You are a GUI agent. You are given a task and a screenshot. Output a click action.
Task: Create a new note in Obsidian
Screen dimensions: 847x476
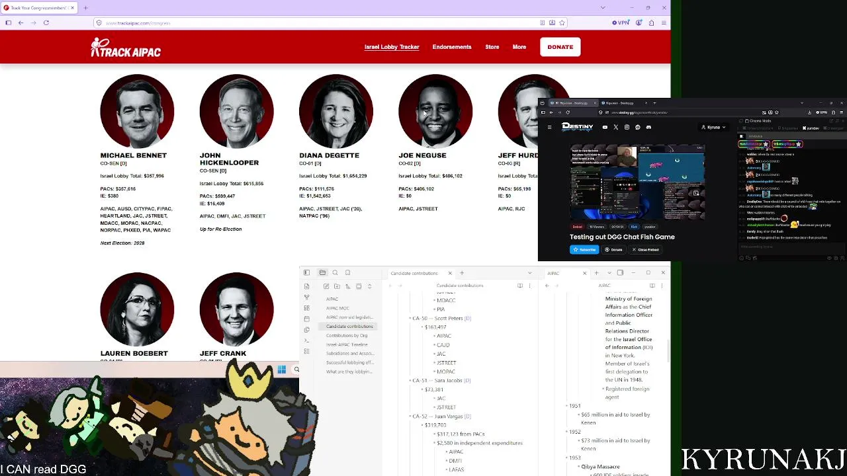coord(326,286)
